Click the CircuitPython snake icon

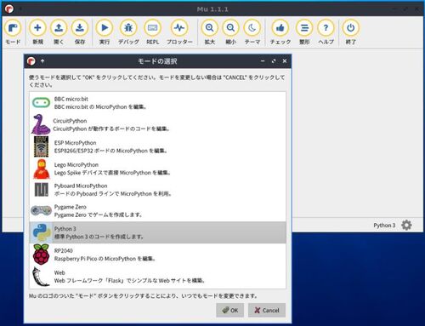[41, 124]
